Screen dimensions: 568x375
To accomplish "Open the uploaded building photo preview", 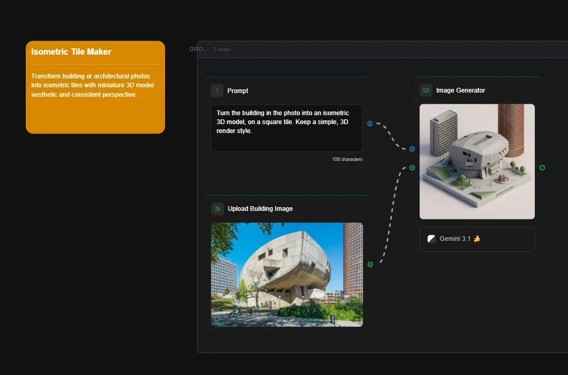I will (x=286, y=275).
